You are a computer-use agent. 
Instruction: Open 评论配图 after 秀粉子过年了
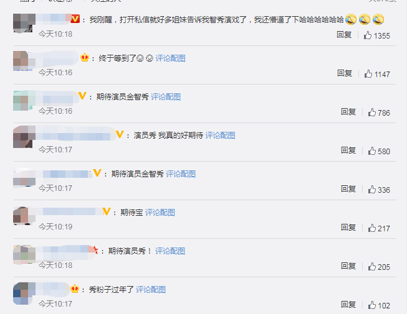tap(151, 290)
